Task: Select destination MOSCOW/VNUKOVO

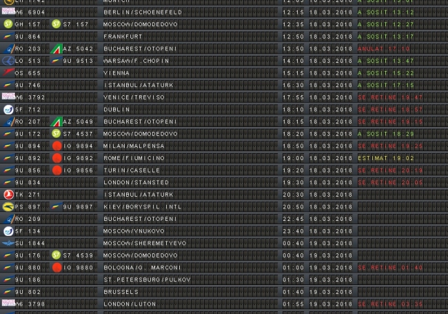Action: (x=134, y=231)
